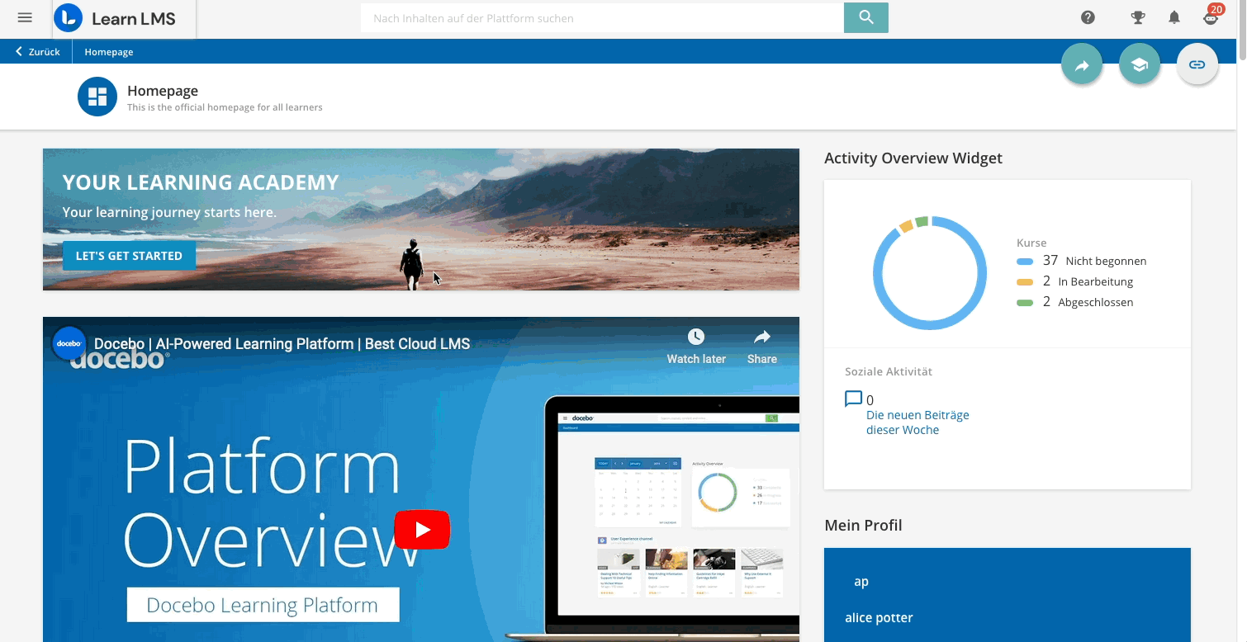This screenshot has height=642, width=1247.
Task: Click the 'ap' profile initials
Action: tap(861, 582)
